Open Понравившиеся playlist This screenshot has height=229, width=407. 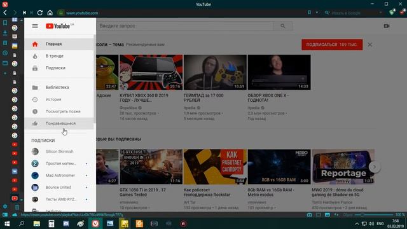tap(59, 123)
